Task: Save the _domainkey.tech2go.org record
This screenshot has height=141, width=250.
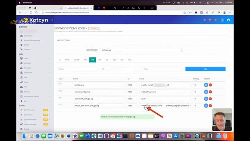Action: tap(206, 99)
